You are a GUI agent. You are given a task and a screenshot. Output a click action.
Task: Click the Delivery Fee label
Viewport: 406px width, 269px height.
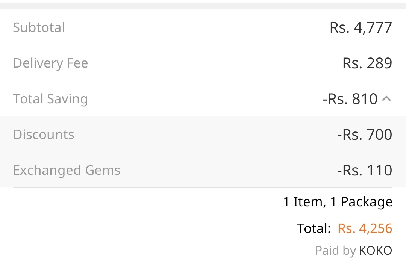(x=50, y=63)
